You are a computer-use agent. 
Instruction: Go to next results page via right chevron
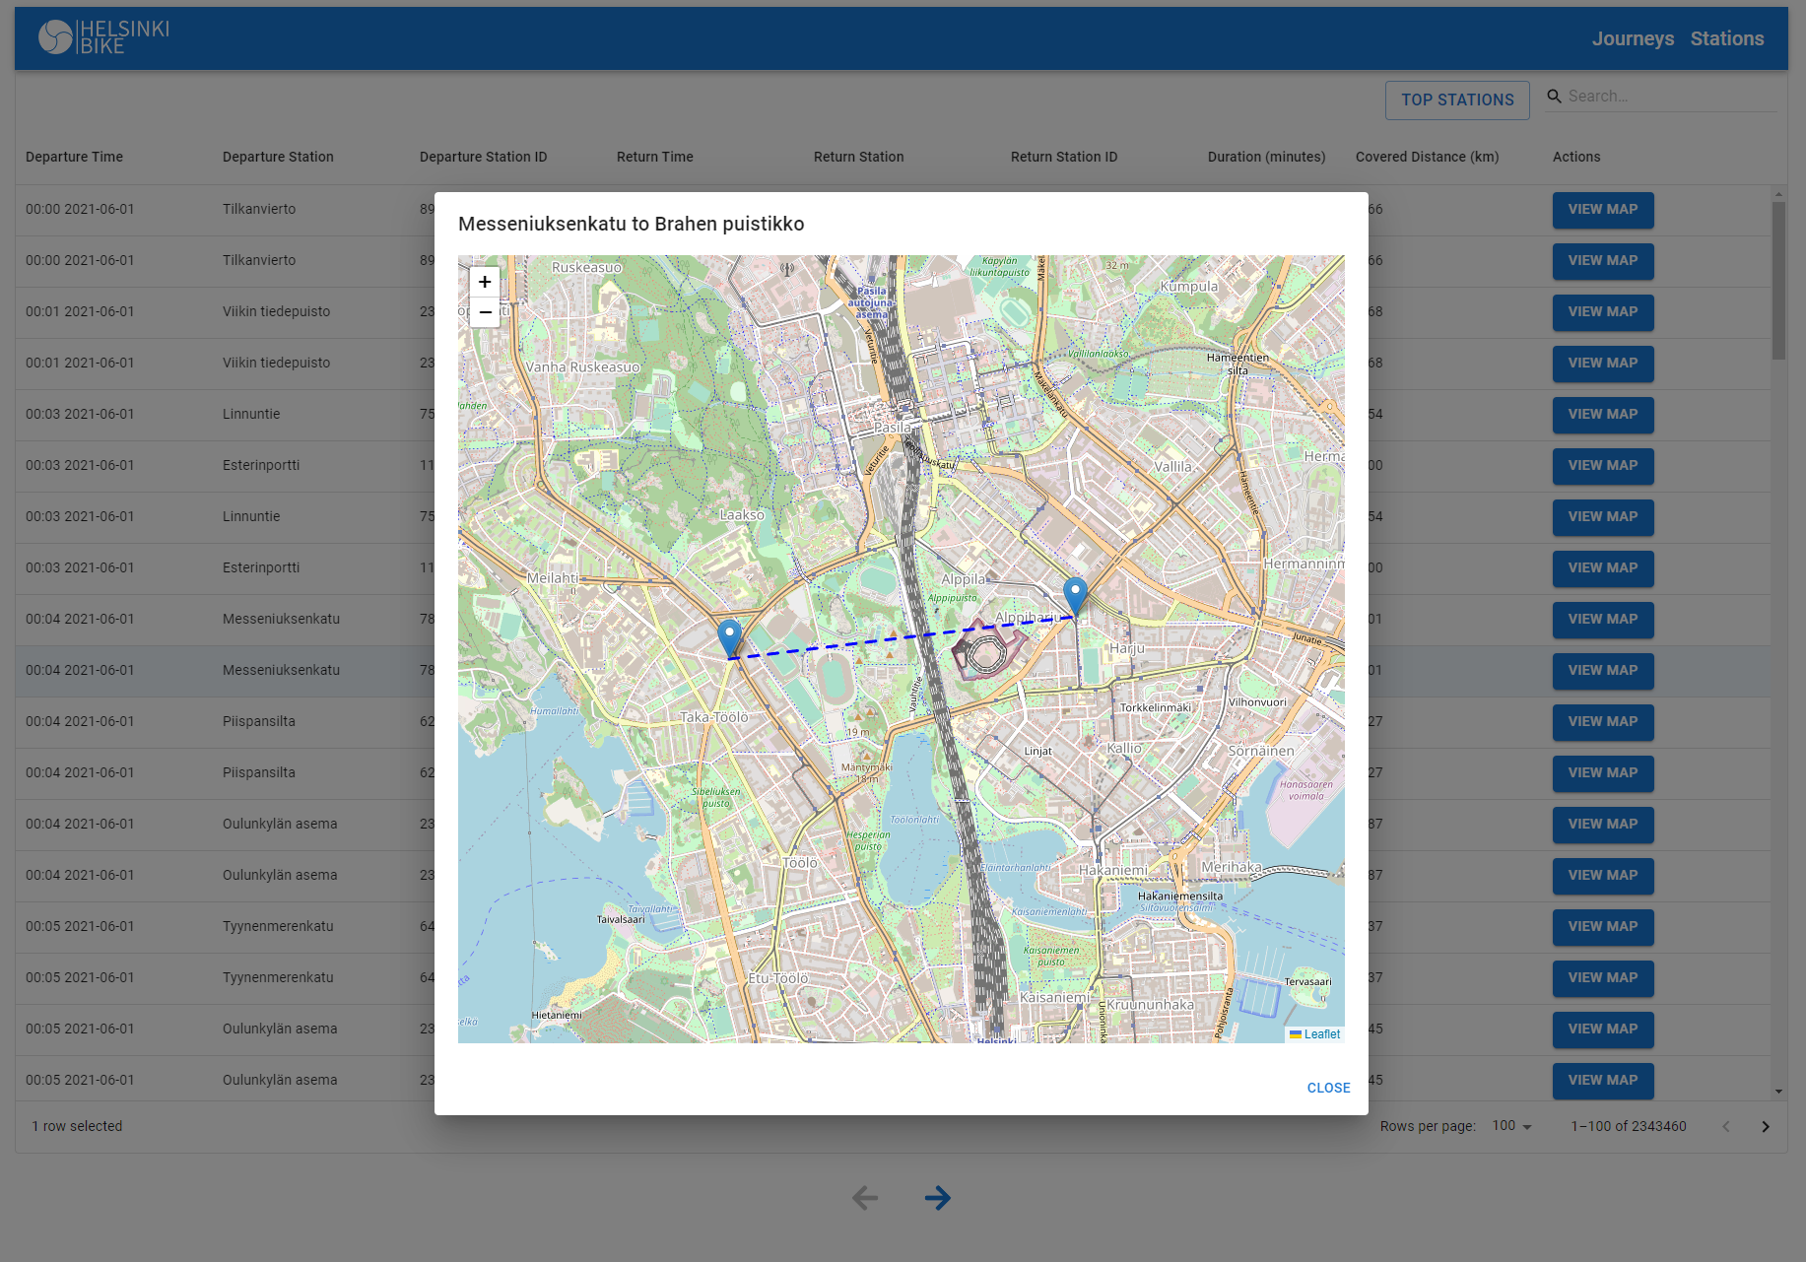click(x=1766, y=1126)
